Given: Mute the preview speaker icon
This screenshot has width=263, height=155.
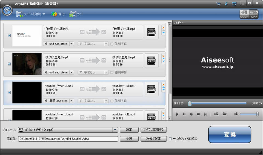Looking at the screenshot, I should point(236,114).
